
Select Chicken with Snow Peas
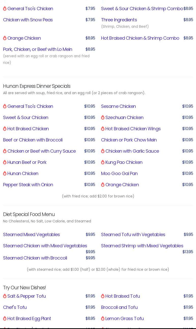(x=28, y=20)
